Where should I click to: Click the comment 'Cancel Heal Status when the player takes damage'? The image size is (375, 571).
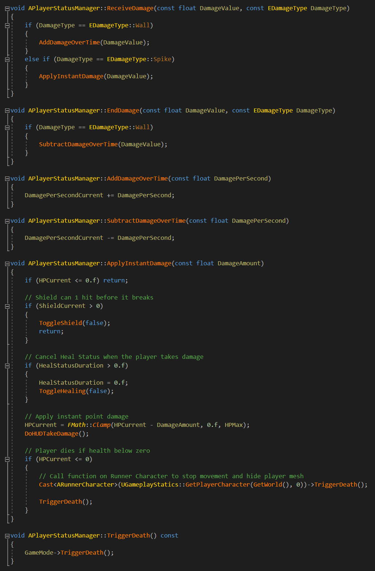pos(114,357)
